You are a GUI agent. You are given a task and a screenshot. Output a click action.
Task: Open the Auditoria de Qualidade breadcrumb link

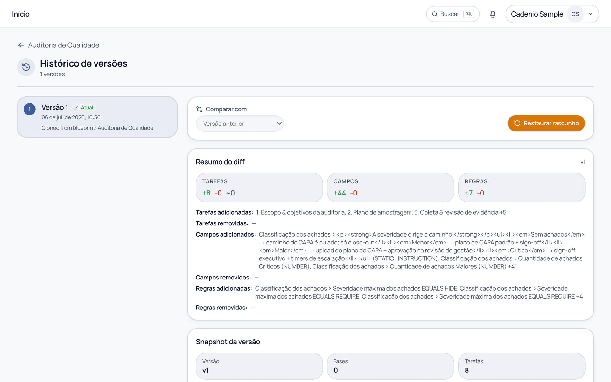point(64,45)
